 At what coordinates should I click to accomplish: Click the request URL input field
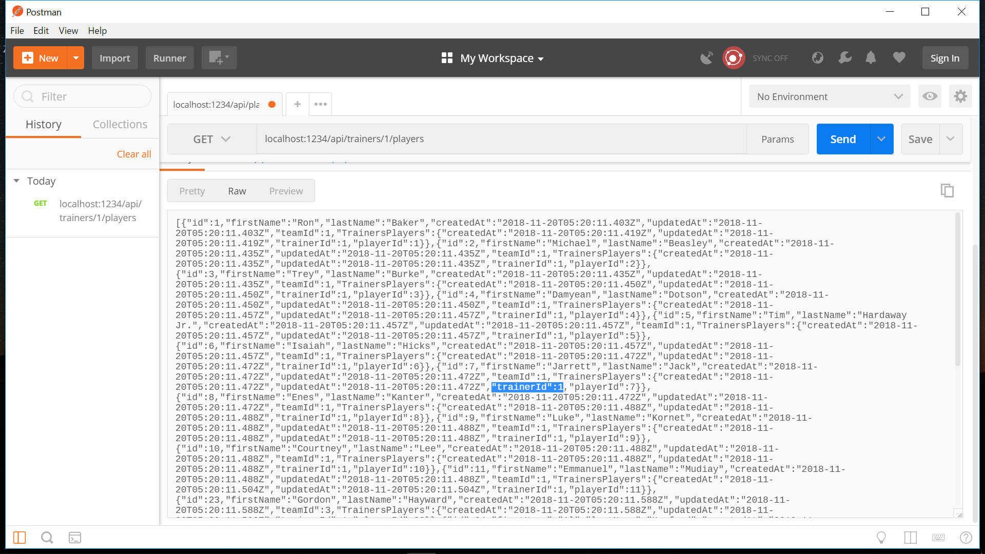(501, 139)
